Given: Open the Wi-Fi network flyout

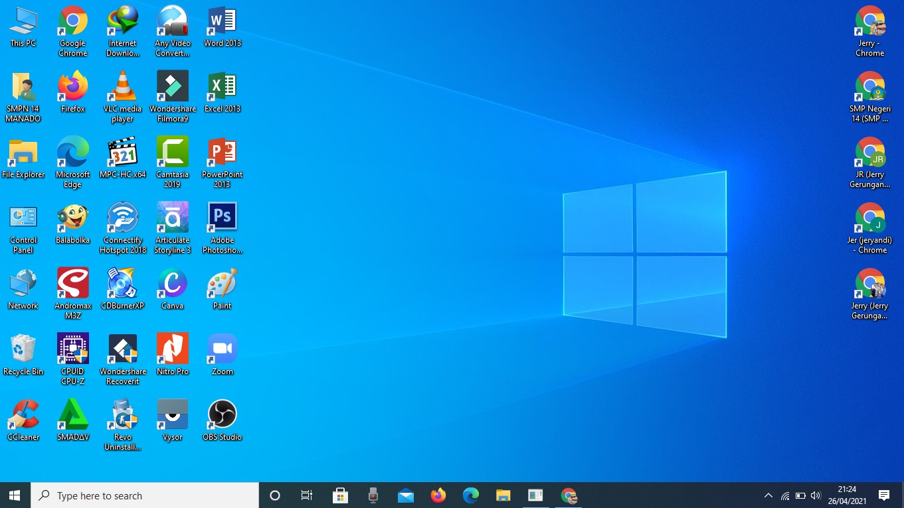Looking at the screenshot, I should 784,495.
